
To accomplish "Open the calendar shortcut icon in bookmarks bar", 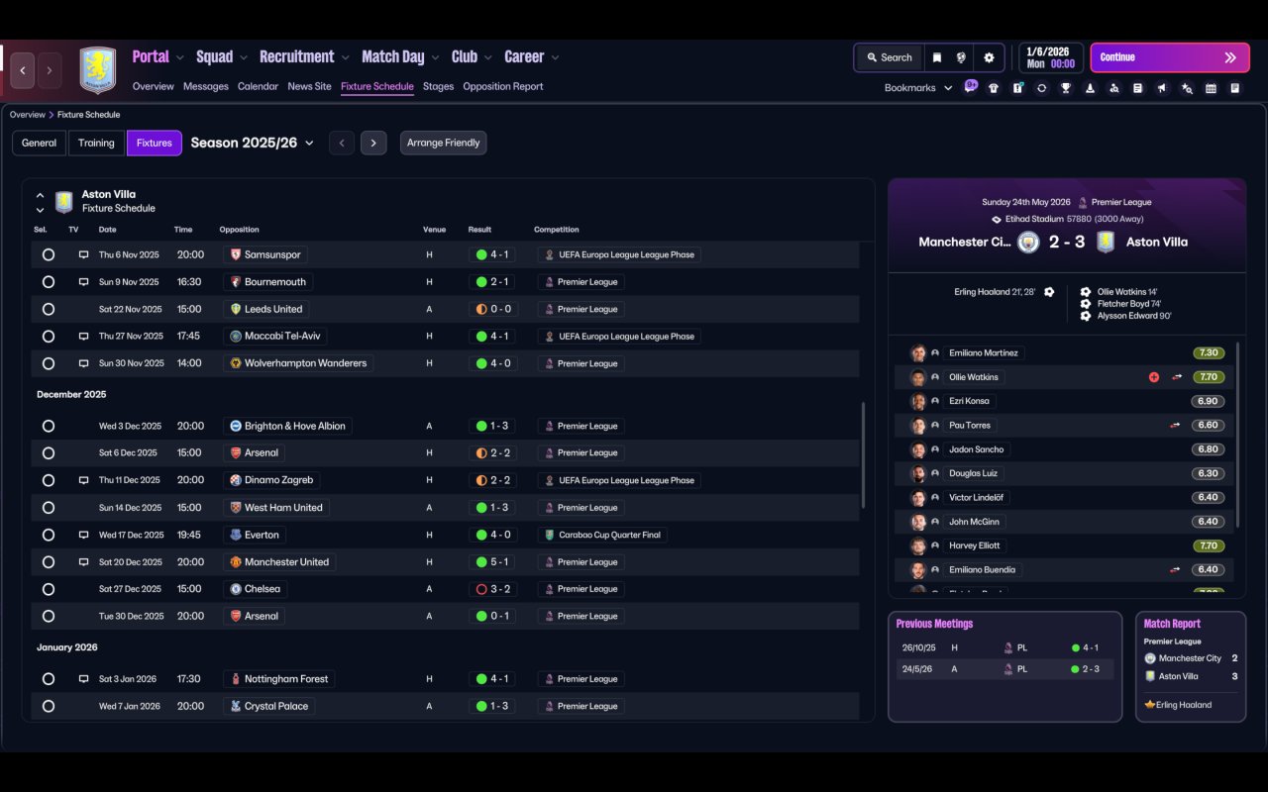I will tap(1211, 88).
